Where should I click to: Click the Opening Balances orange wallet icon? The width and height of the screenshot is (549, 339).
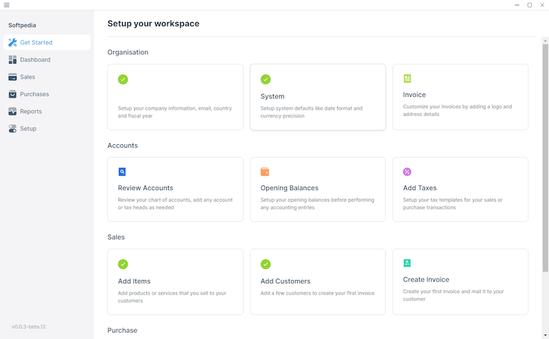click(265, 172)
